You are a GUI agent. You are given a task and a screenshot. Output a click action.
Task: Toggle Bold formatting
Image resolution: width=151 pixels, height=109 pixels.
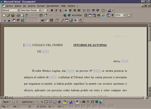click(x=52, y=10)
